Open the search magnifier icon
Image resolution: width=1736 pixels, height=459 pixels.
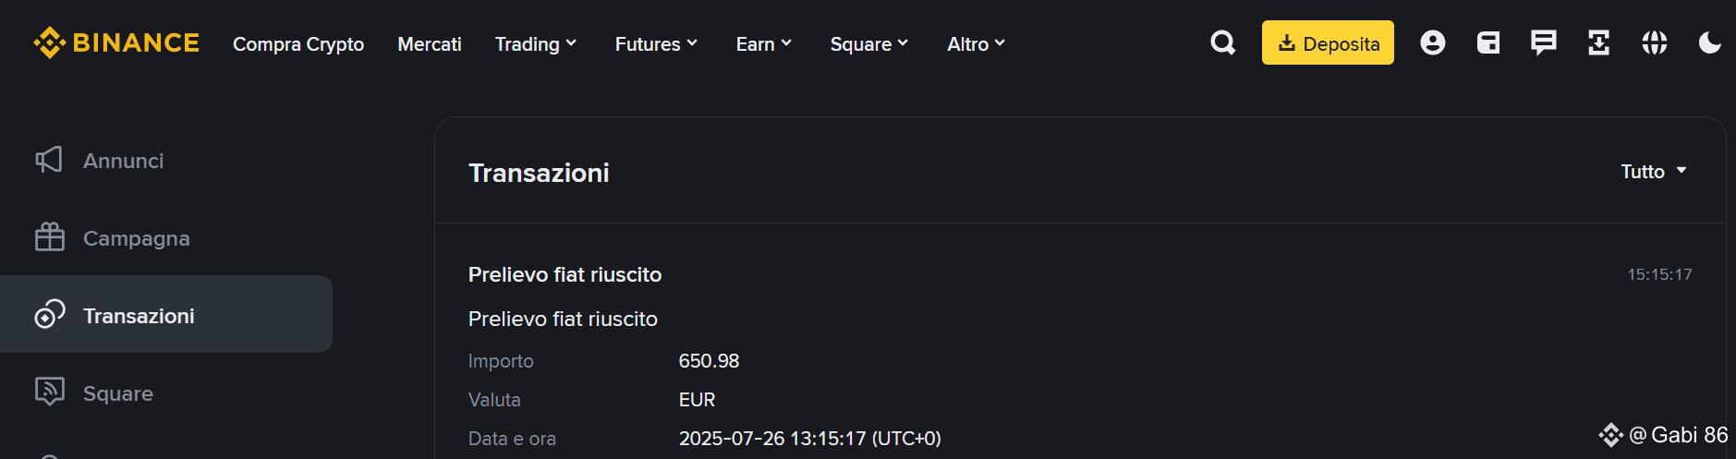pos(1222,42)
